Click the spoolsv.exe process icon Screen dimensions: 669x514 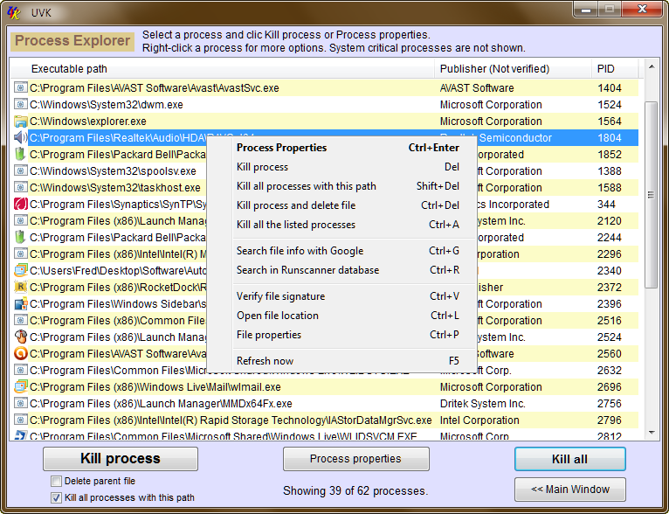(20, 171)
